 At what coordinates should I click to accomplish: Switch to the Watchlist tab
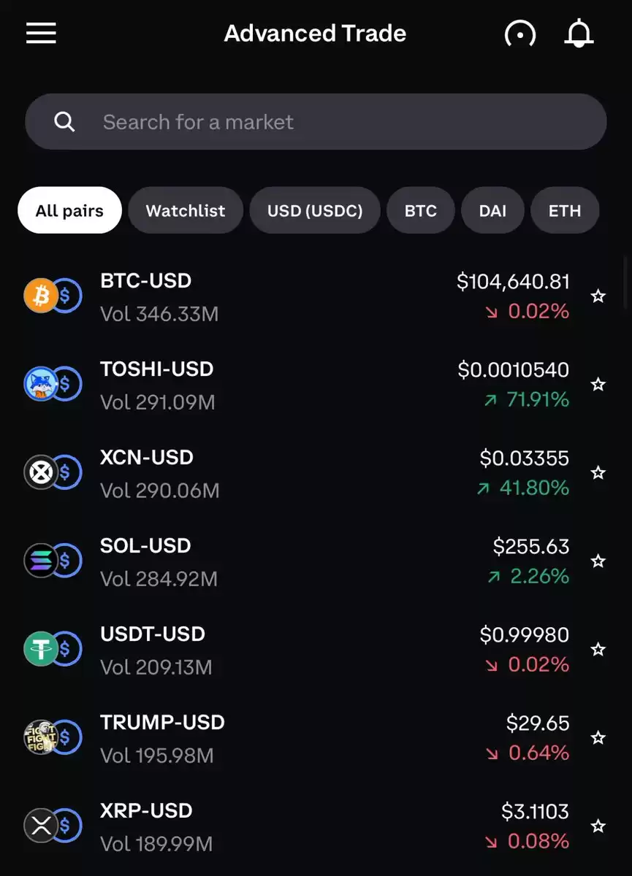(x=186, y=211)
